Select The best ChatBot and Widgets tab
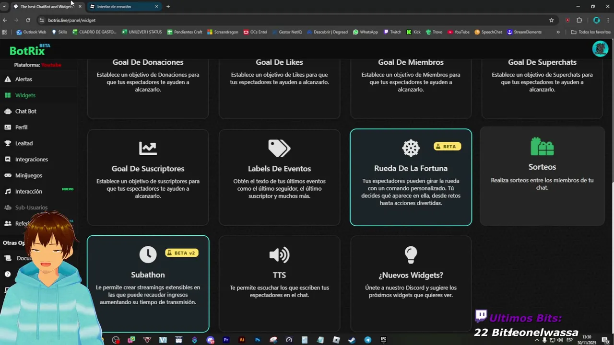This screenshot has height=345, width=614. pyautogui.click(x=46, y=7)
